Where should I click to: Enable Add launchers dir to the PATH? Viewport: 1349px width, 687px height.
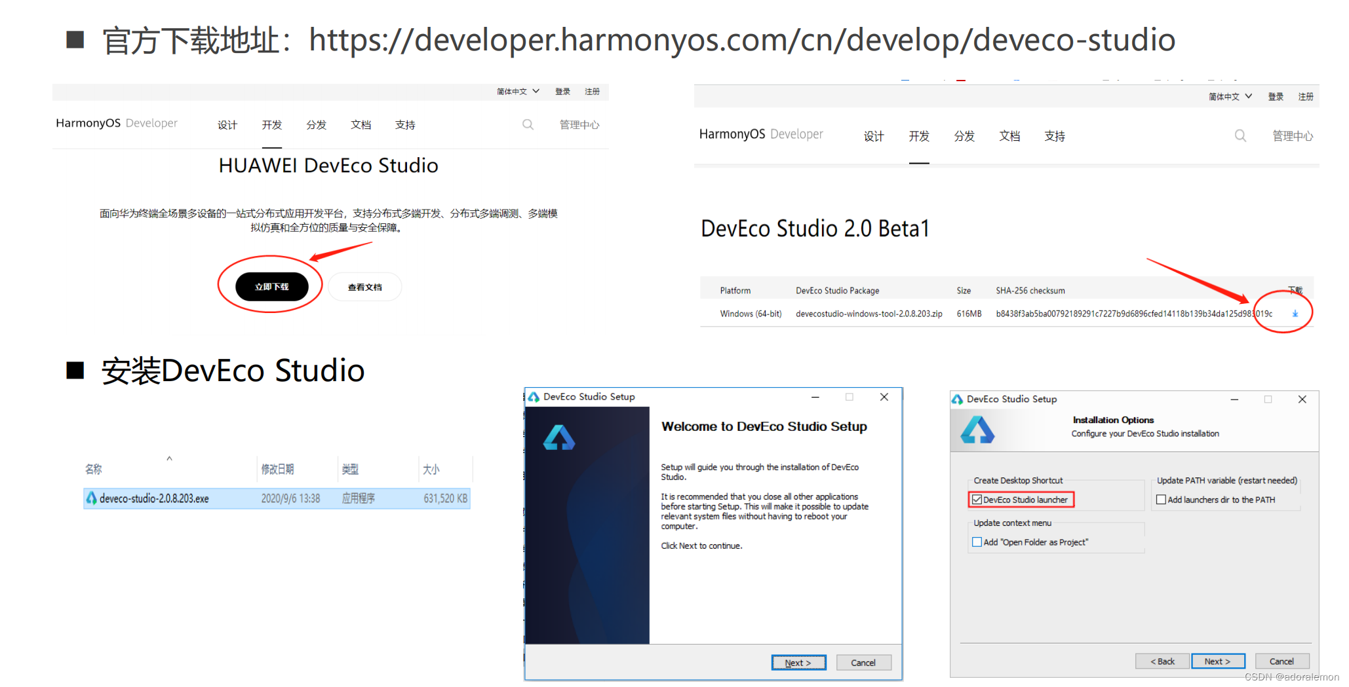pos(1161,500)
